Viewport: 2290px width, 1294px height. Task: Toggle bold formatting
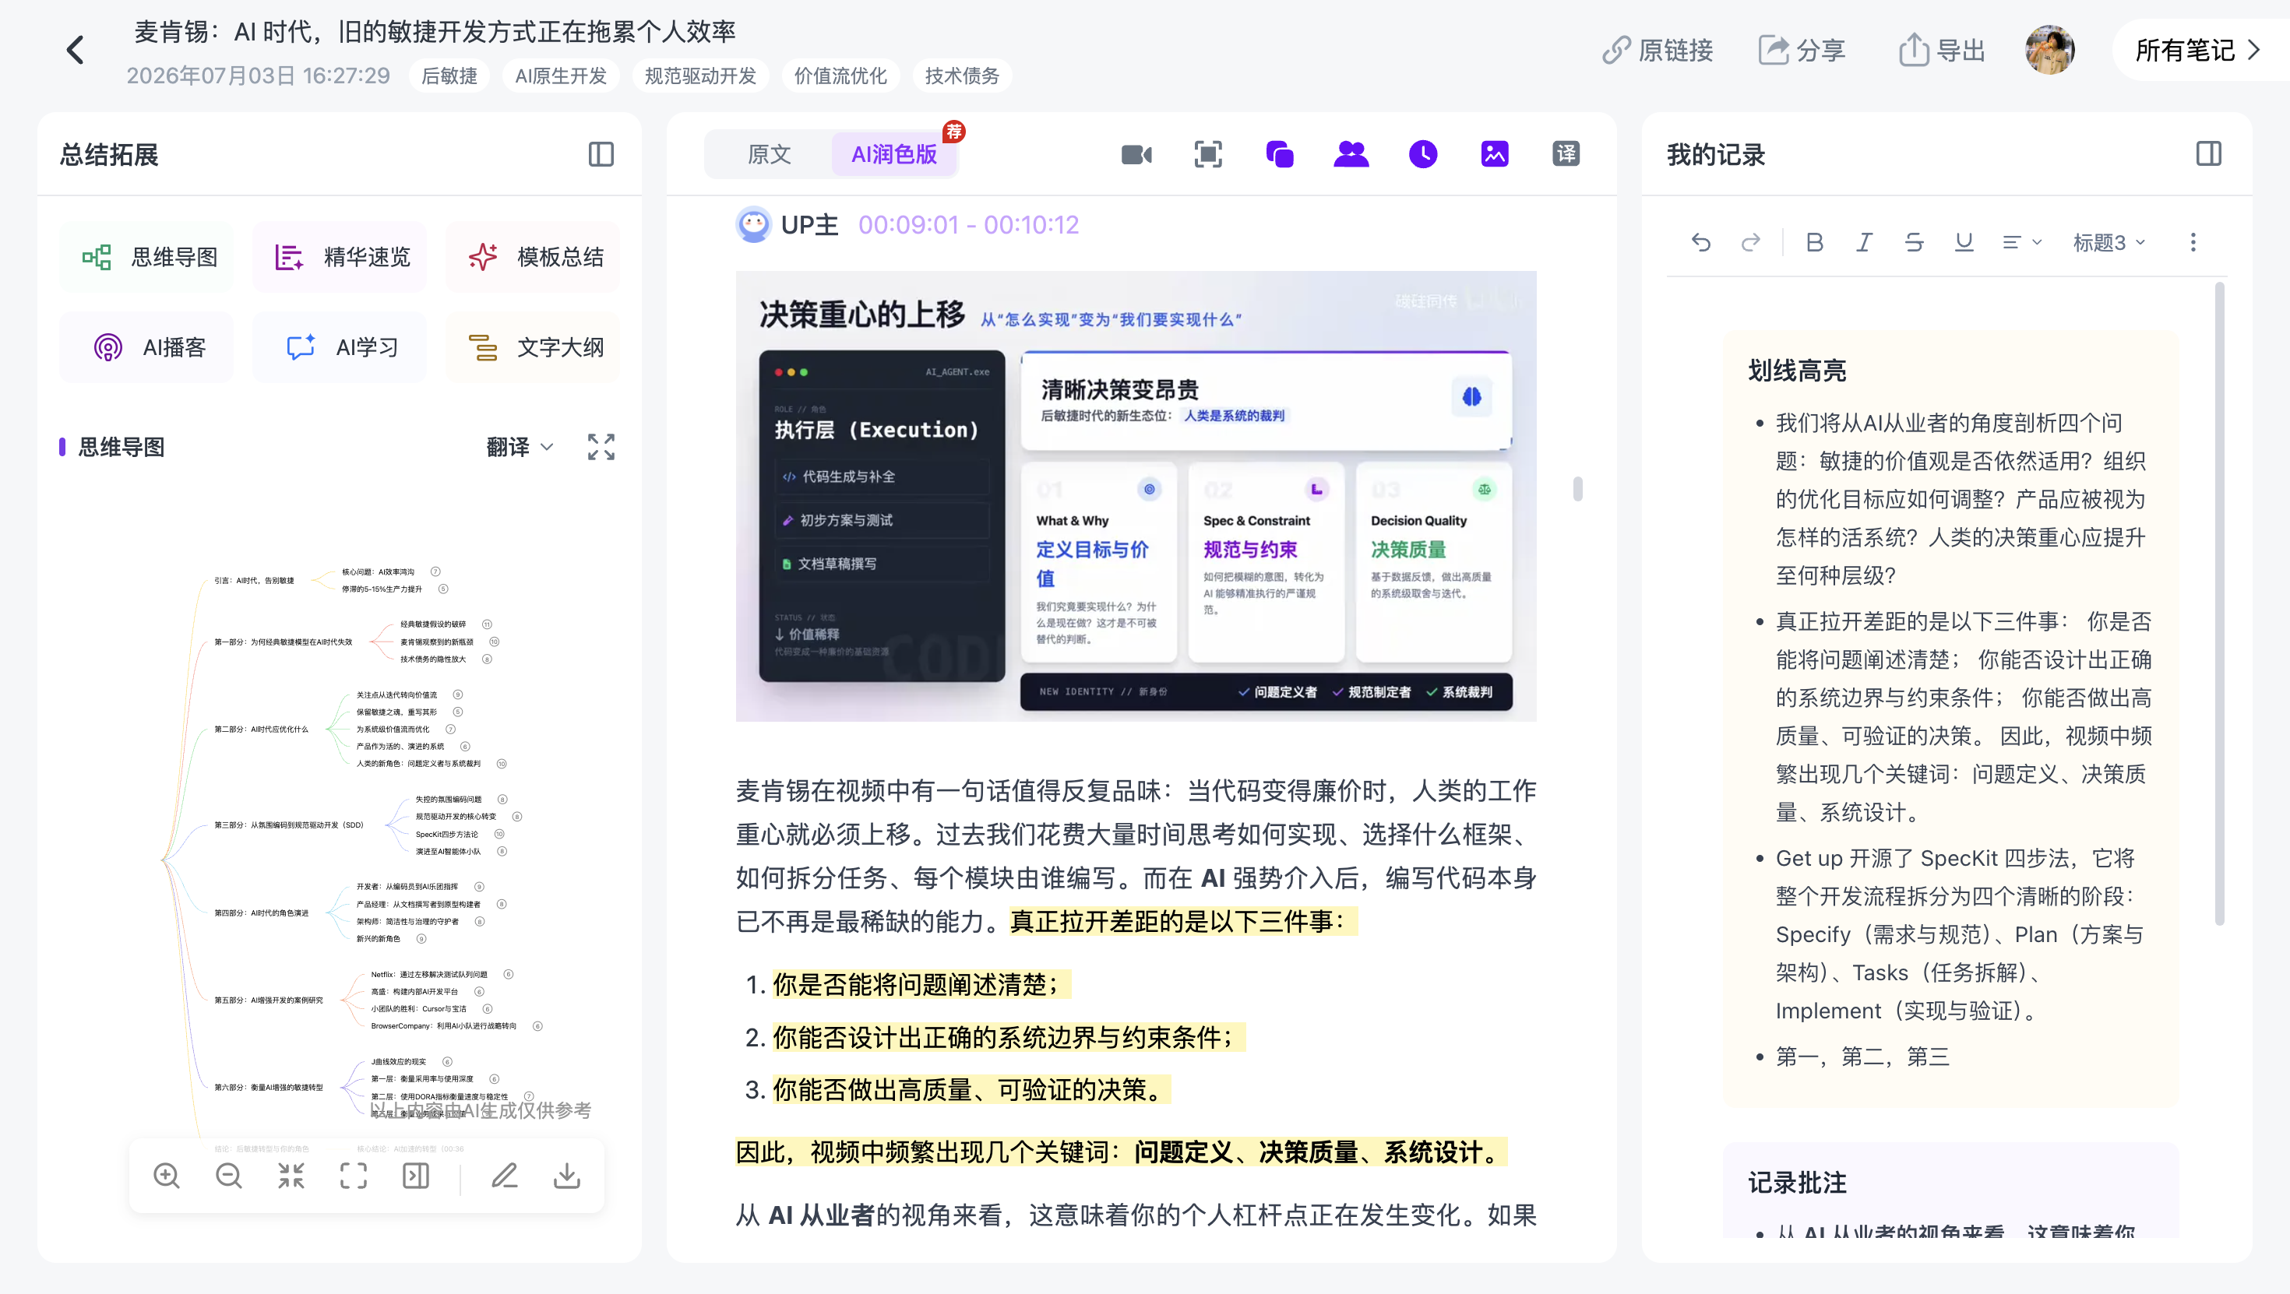click(x=1814, y=243)
